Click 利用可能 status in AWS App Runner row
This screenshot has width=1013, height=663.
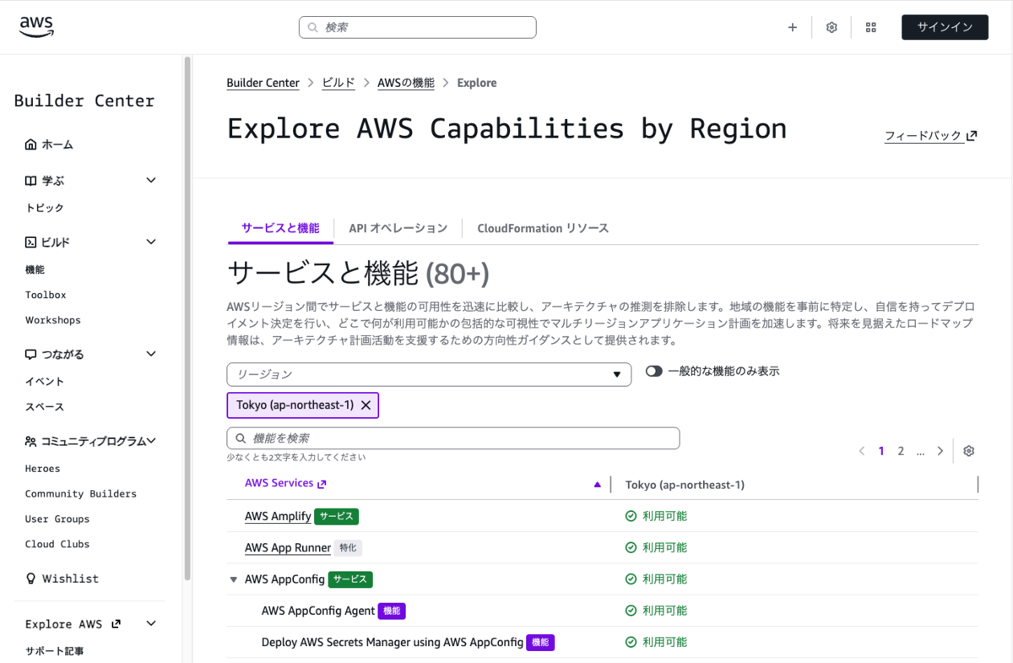(656, 547)
